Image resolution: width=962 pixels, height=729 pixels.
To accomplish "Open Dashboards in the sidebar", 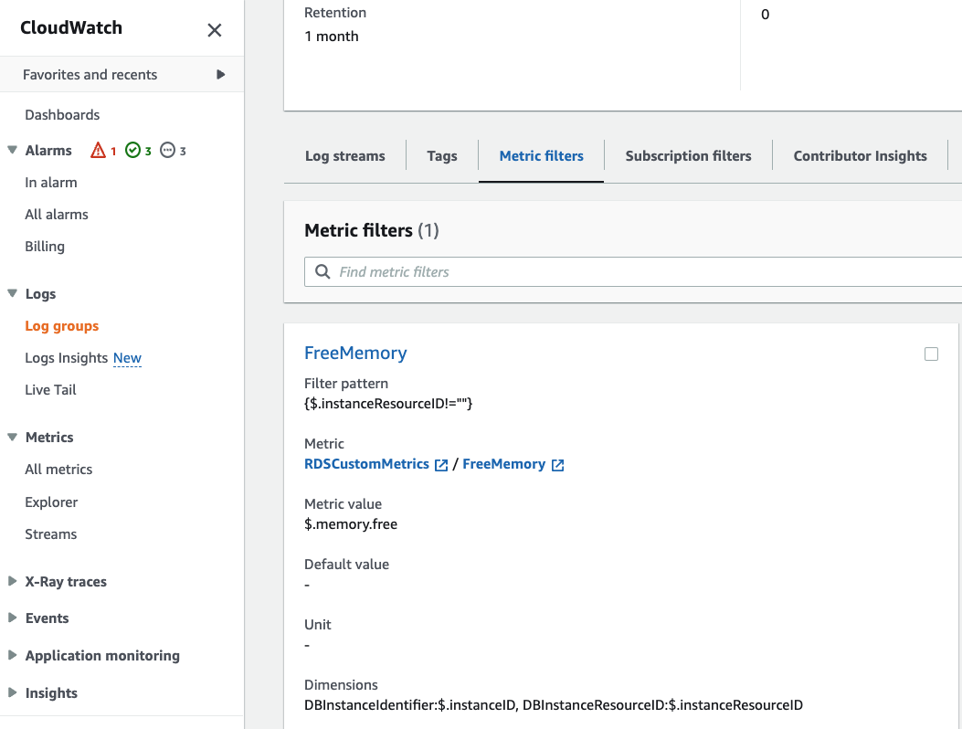I will (62, 115).
